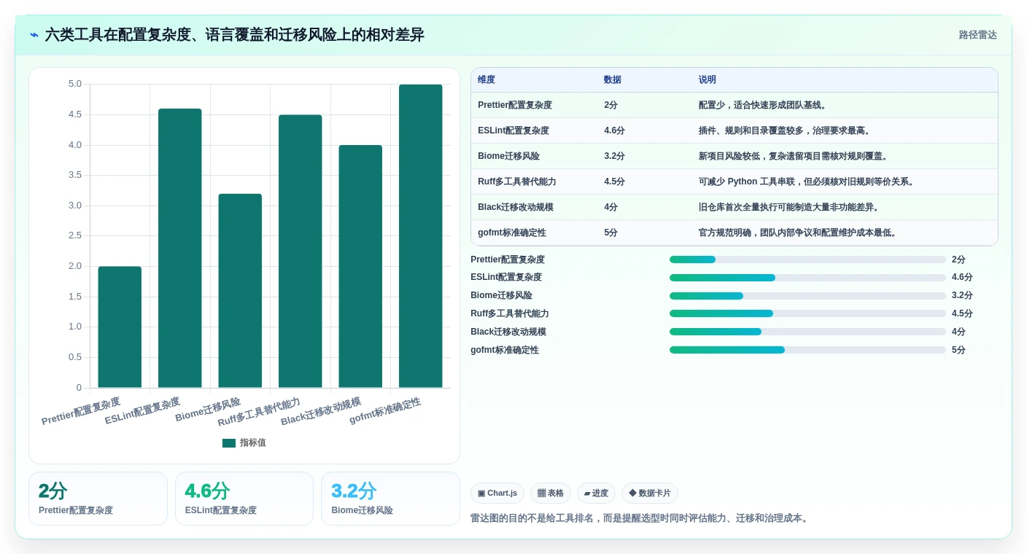
Task: Click the ESLint配置复杂度 progress bar
Action: coord(807,278)
